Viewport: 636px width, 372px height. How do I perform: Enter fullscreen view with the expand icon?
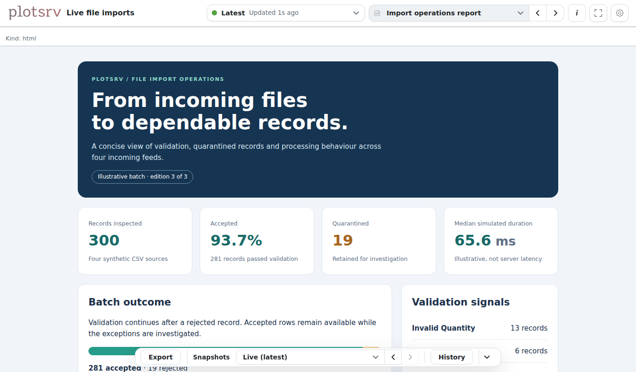[598, 13]
